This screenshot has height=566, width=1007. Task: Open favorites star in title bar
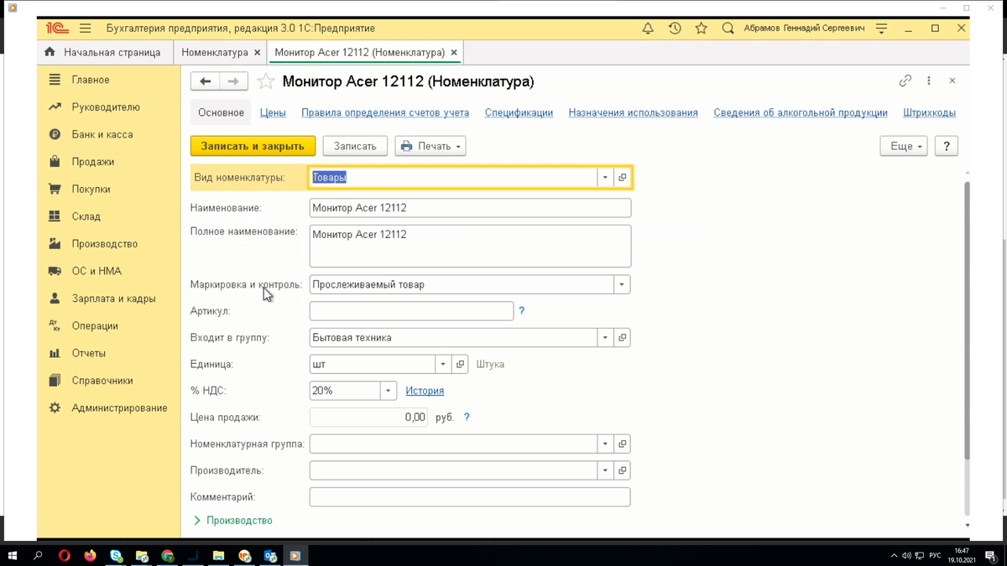(x=702, y=28)
